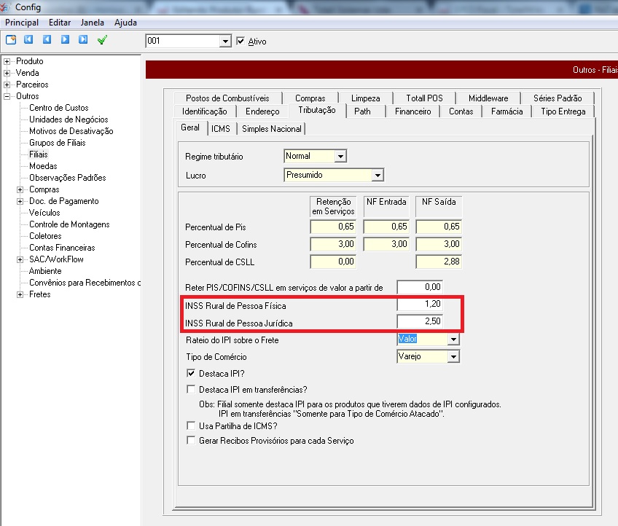This screenshot has height=526, width=618.
Task: Enable Usa Partilha de ICMS checkbox
Action: click(x=191, y=425)
